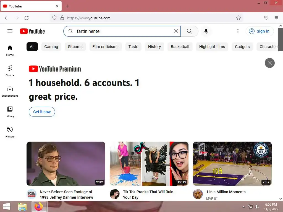Open the 1 in a Million Moments thumbnail
The height and width of the screenshot is (212, 283).
coord(232,164)
